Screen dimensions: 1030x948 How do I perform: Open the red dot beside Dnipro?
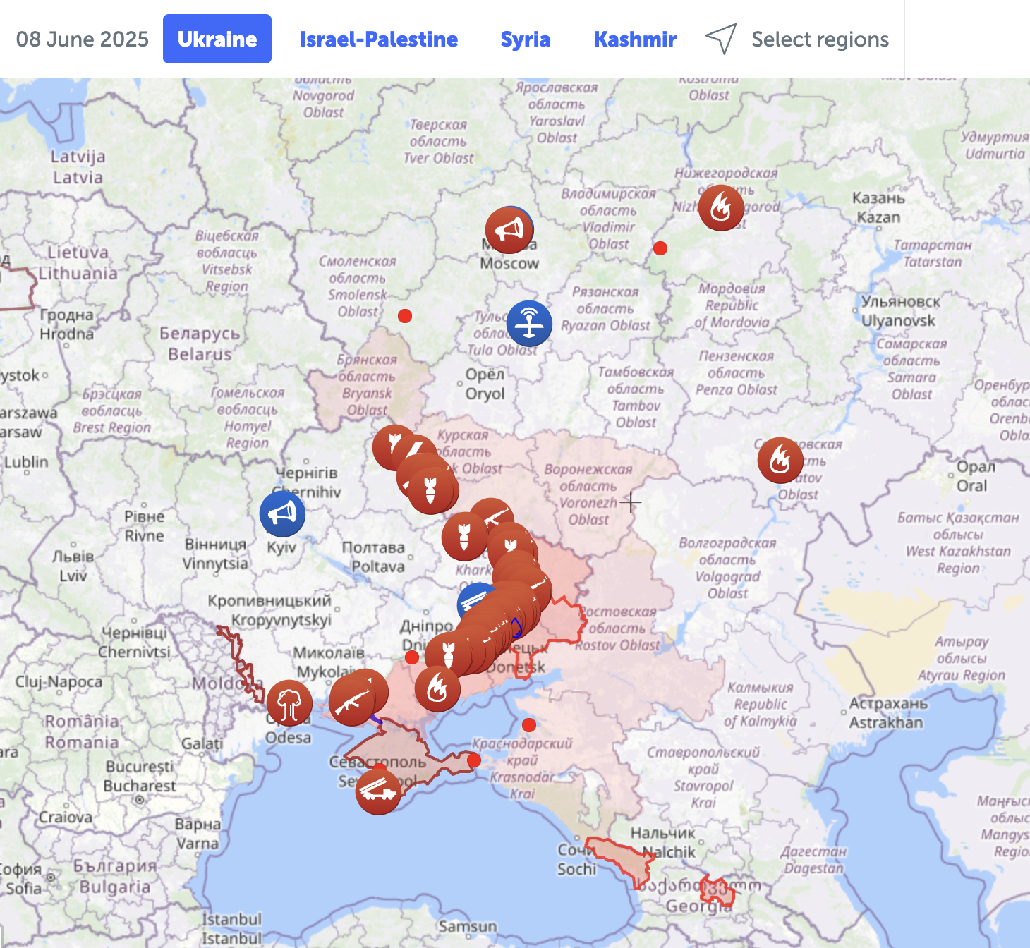tap(412, 657)
